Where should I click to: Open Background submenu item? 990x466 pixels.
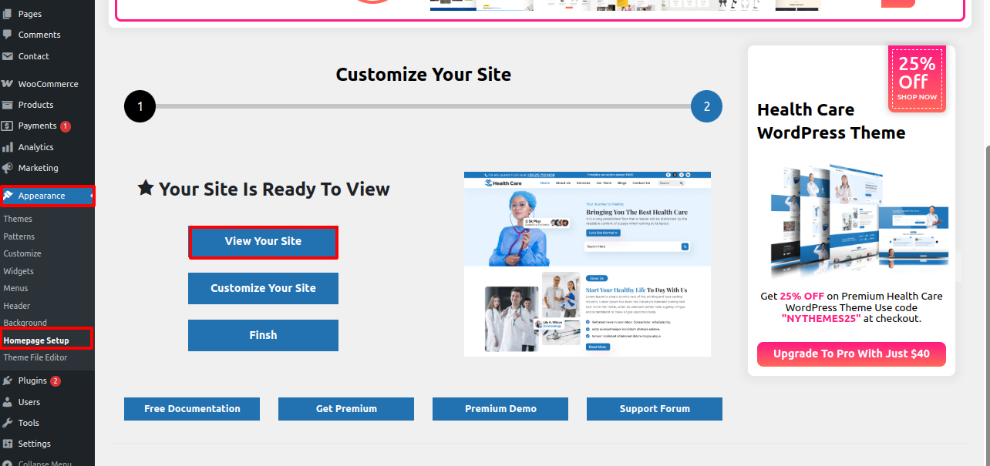[25, 323]
